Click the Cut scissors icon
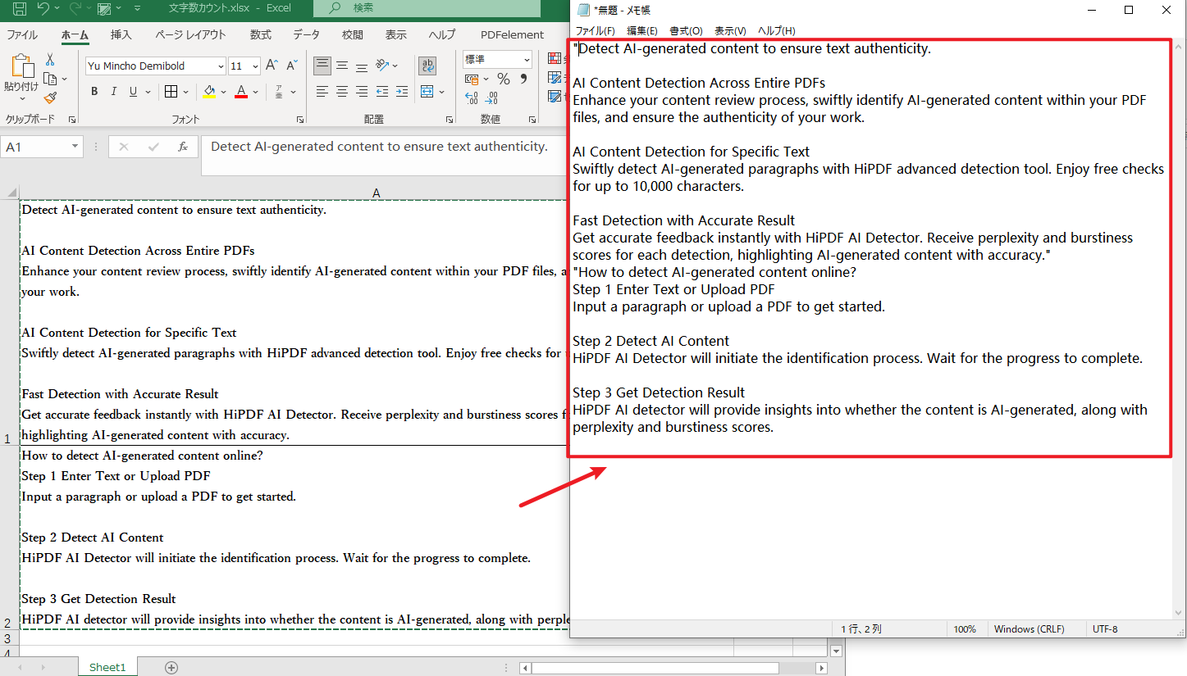Viewport: 1187px width, 676px height. [50, 60]
